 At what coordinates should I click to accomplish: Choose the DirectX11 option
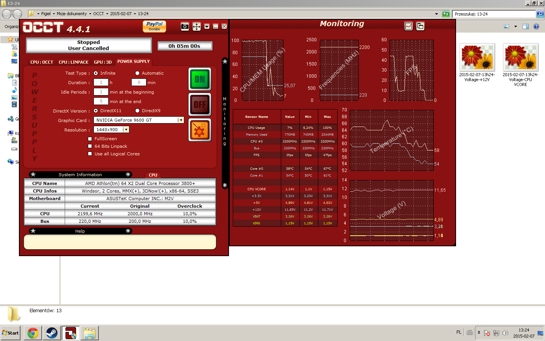(96, 111)
